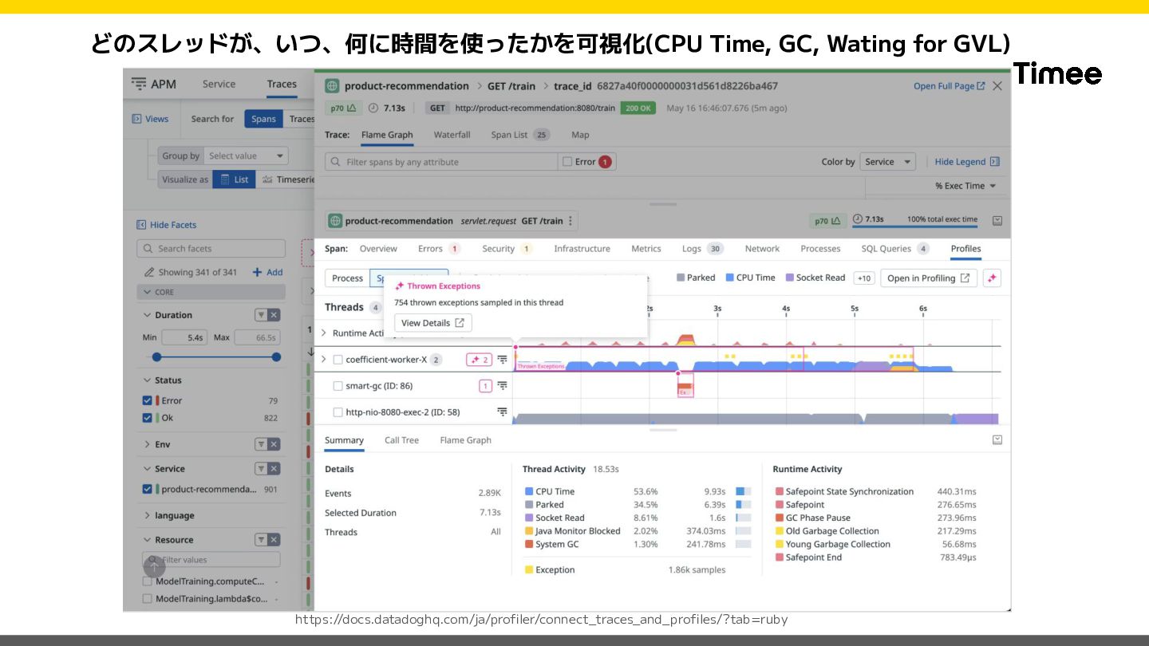The height and width of the screenshot is (646, 1149).
Task: Clear the Duration facet with the X icon
Action: pyautogui.click(x=274, y=315)
